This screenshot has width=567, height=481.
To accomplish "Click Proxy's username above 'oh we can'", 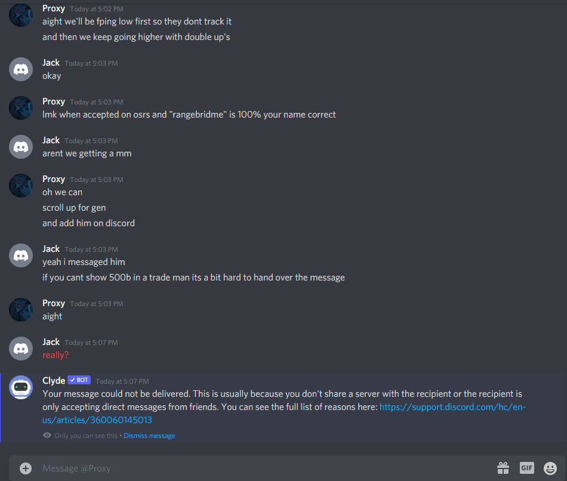I will pos(54,179).
